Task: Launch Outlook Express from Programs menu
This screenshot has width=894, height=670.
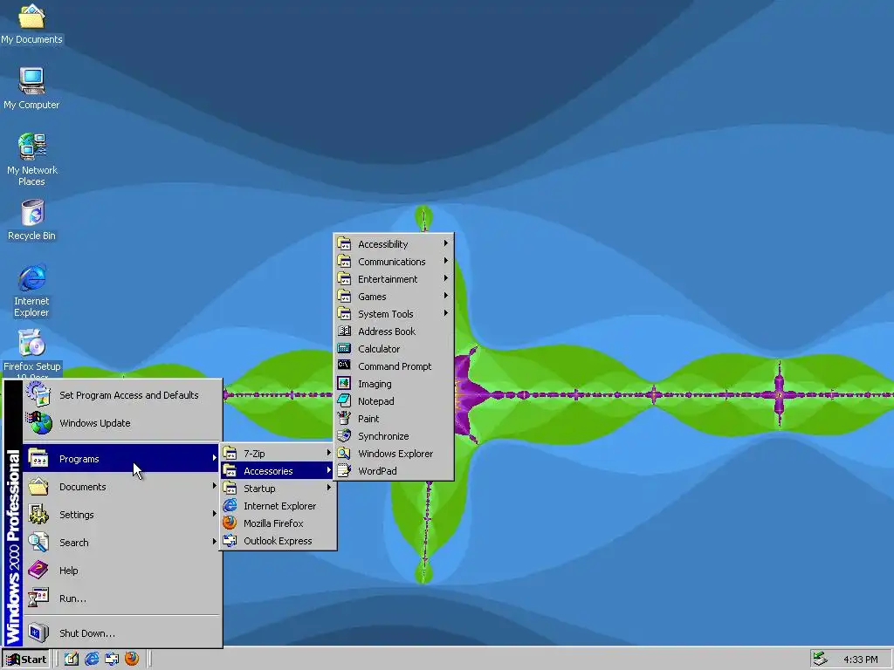Action: (278, 541)
